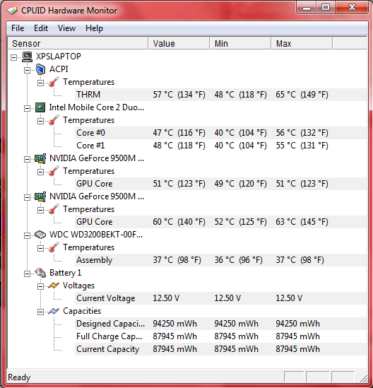The image size is (373, 388).
Task: Click the thermometer icon beside ACPI Temperatures
Action: [54, 82]
